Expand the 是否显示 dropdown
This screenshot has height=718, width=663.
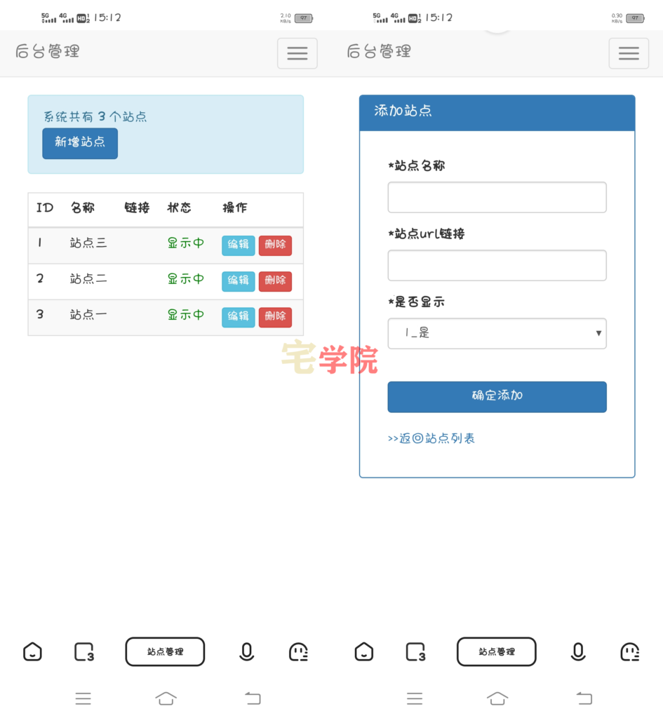tap(497, 333)
